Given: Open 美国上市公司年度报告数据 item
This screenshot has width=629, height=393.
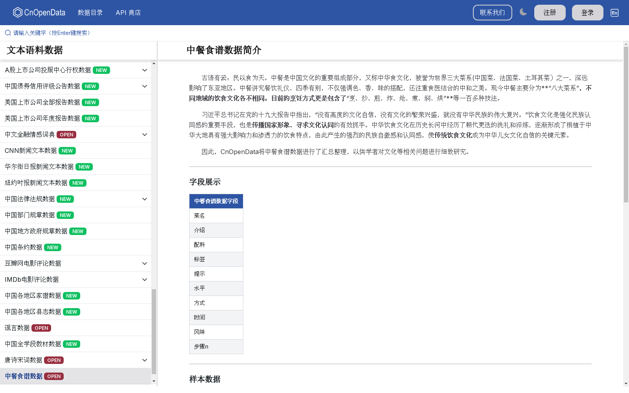Looking at the screenshot, I should 75,118.
